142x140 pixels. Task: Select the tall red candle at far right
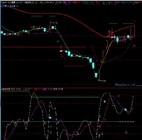coord(134,31)
